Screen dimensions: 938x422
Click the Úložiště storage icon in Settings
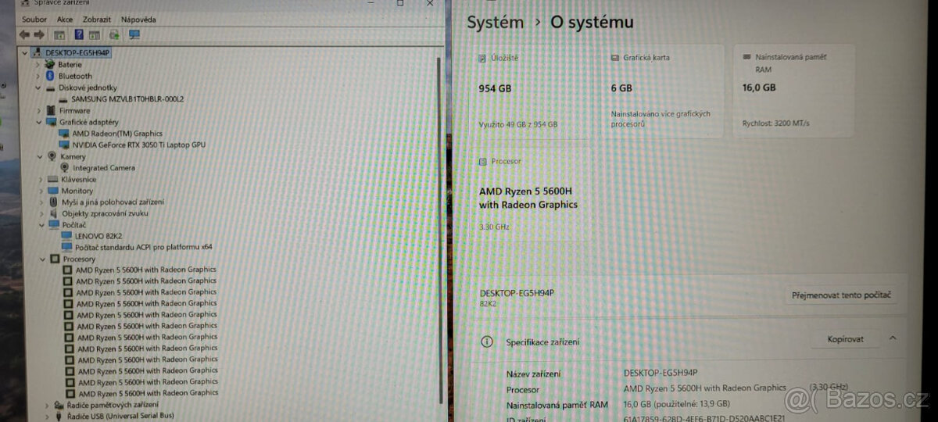pos(482,57)
